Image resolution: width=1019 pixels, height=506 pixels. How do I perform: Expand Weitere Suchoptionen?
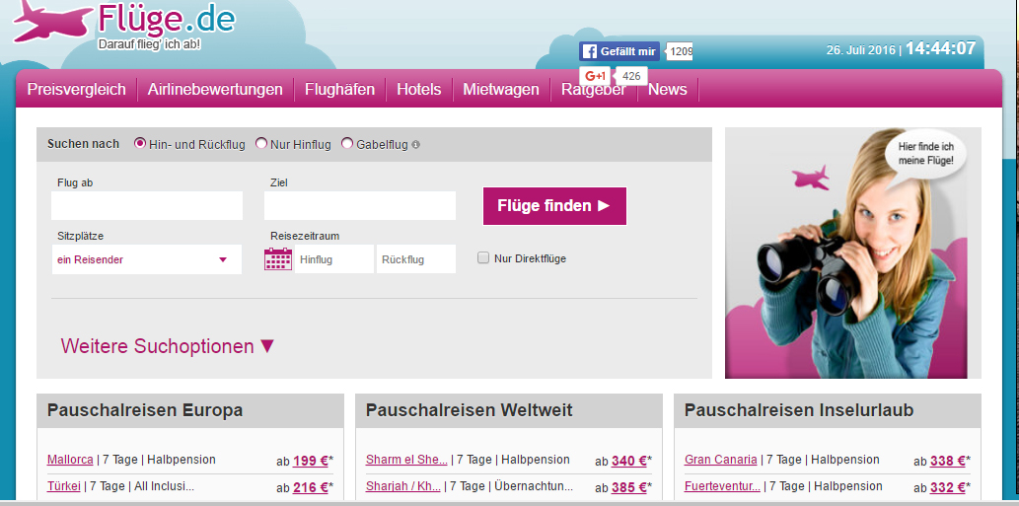168,346
